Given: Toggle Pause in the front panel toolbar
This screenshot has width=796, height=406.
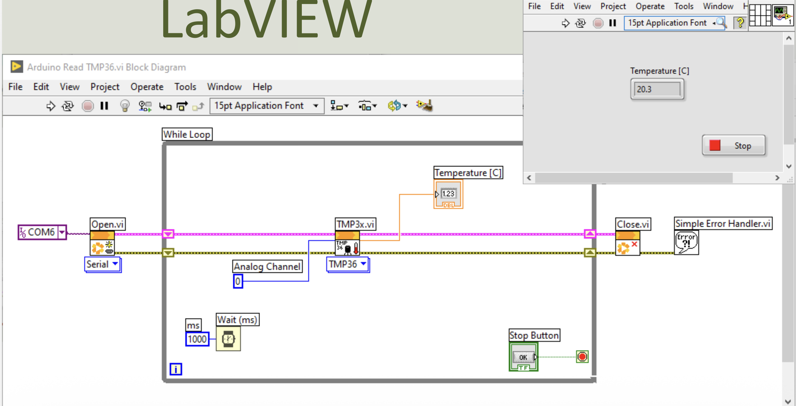Looking at the screenshot, I should [x=612, y=23].
